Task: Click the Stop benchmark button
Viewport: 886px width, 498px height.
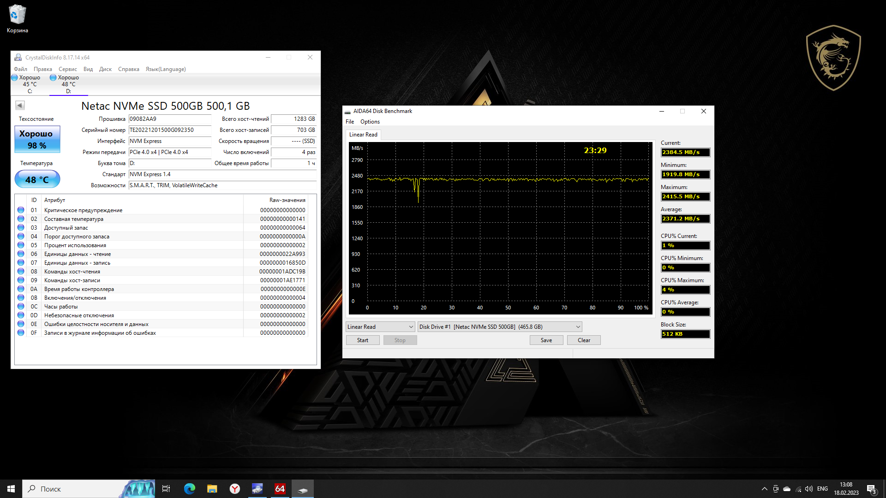Action: click(x=400, y=340)
